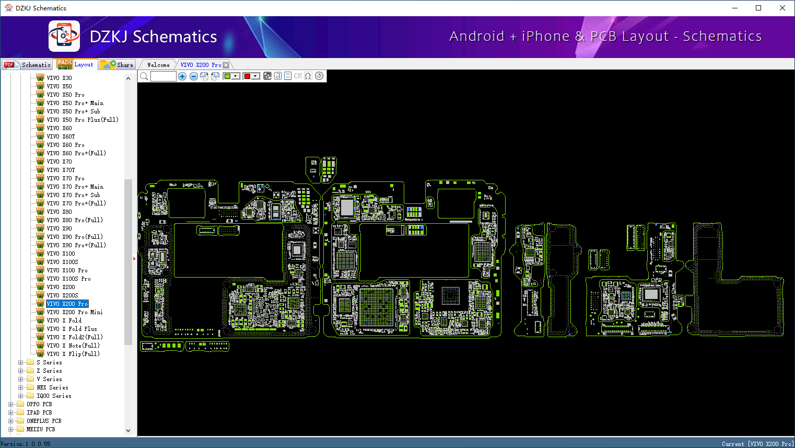The image size is (795, 448).
Task: Expand the S Series folder
Action: coord(21,362)
